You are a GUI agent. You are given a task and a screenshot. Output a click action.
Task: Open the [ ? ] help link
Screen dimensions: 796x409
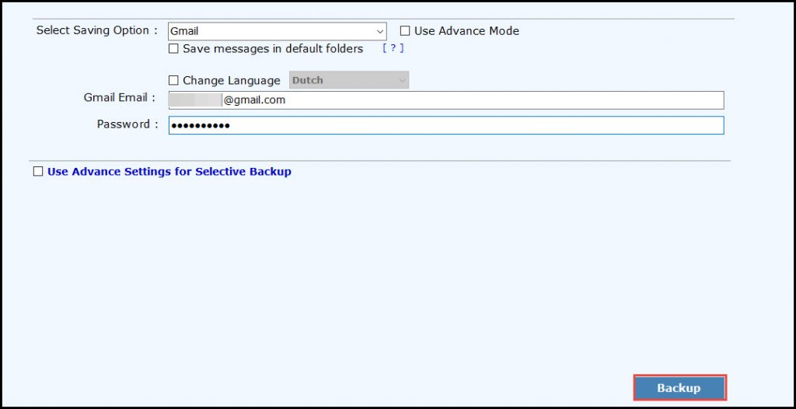pyautogui.click(x=393, y=48)
